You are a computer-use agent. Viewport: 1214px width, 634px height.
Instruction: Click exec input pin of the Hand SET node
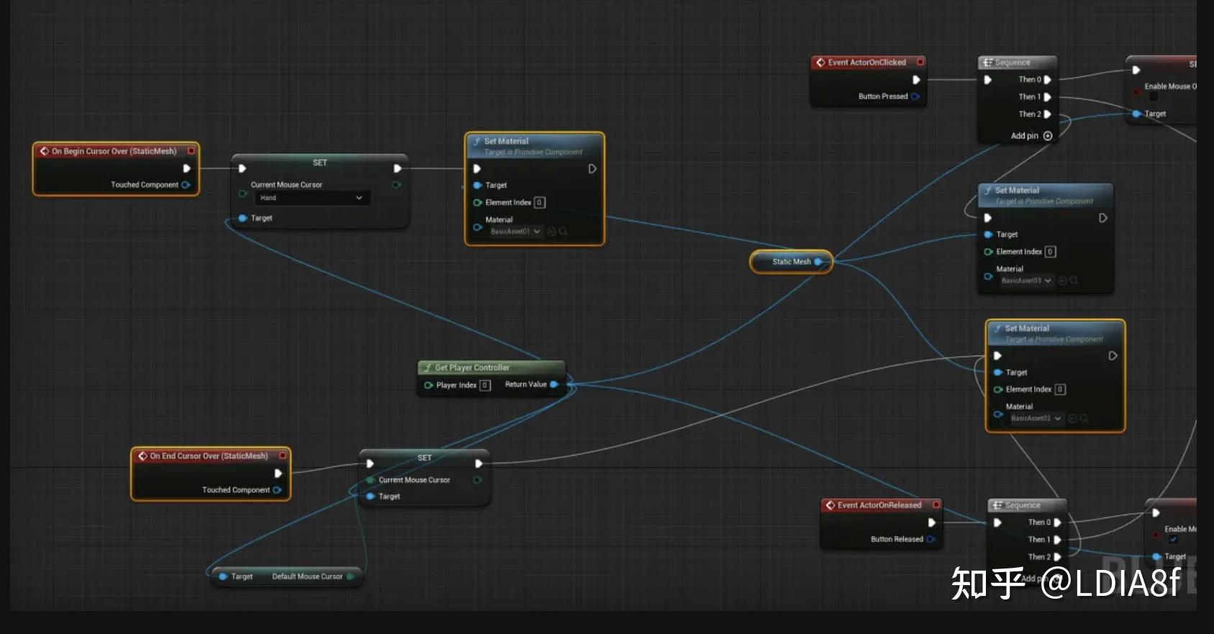pyautogui.click(x=243, y=168)
